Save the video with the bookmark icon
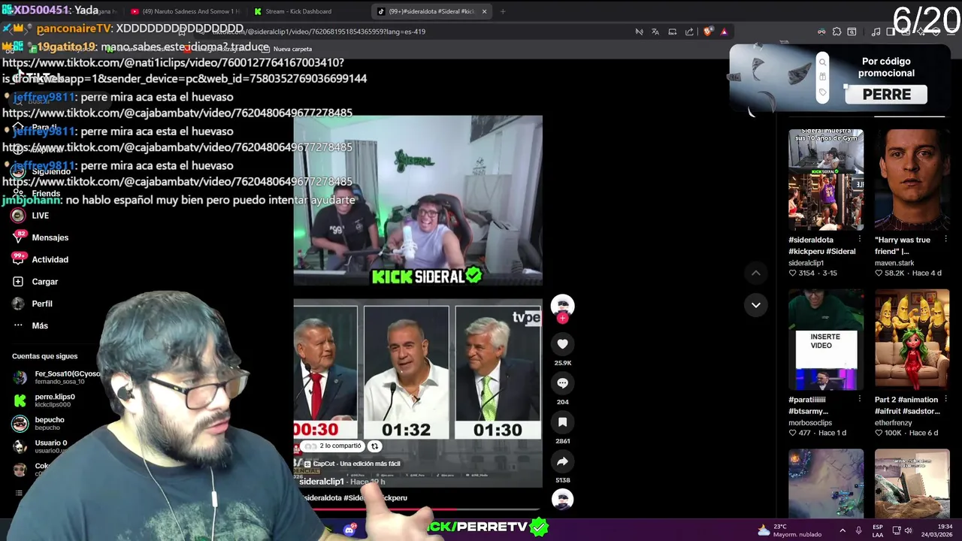 [562, 422]
